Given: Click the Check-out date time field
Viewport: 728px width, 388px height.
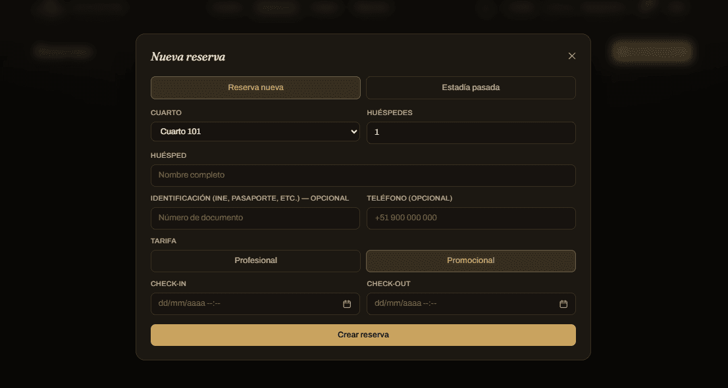Looking at the screenshot, I should (x=471, y=304).
